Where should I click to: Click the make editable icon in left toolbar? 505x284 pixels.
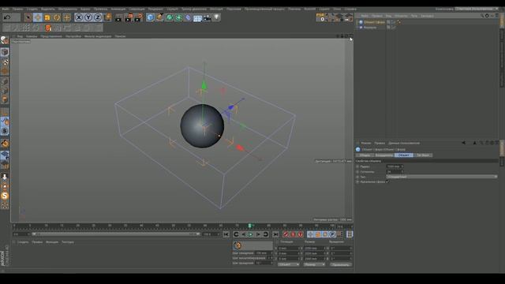tap(5, 40)
